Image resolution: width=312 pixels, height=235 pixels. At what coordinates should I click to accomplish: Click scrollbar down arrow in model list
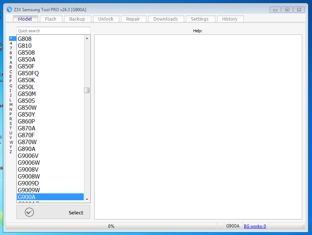(87, 199)
